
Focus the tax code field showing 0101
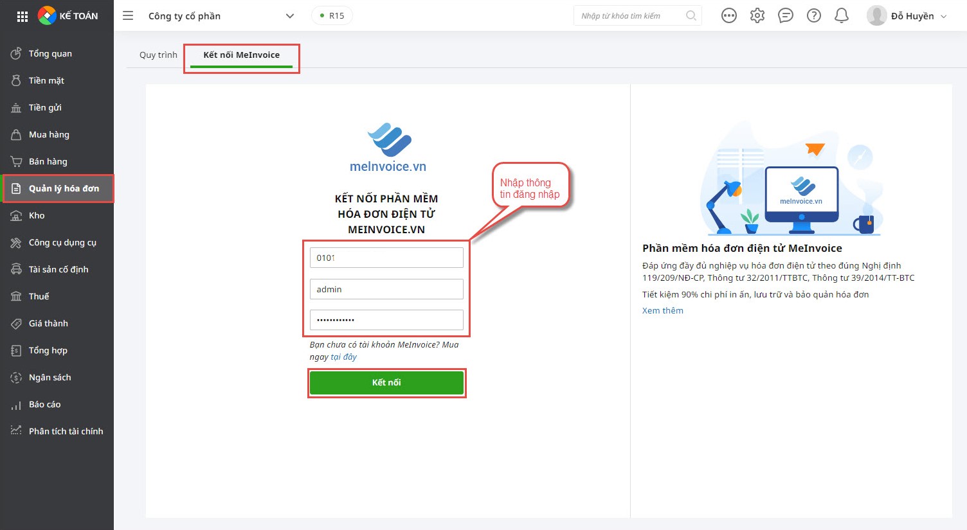(386, 258)
